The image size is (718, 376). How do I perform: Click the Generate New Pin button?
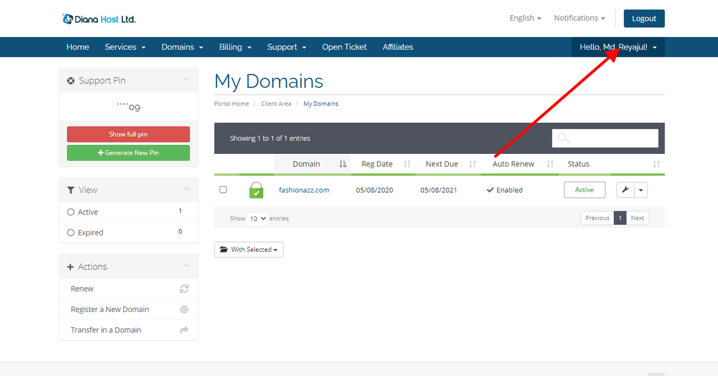[128, 153]
